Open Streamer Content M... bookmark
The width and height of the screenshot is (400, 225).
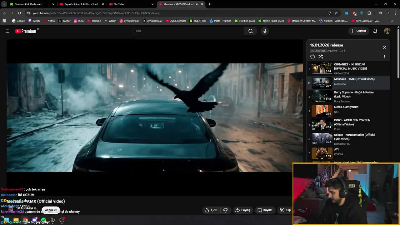coord(301,21)
